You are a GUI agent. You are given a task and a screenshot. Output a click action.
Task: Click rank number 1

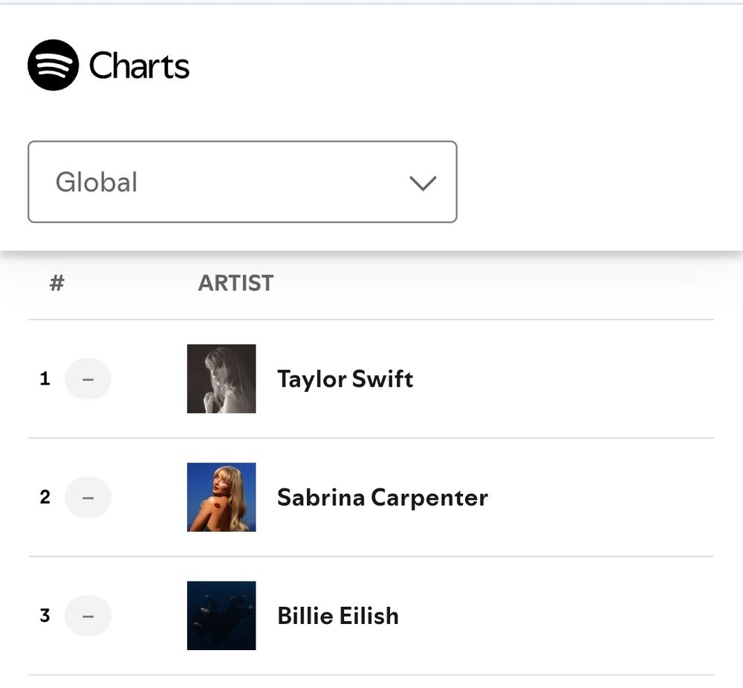point(45,379)
